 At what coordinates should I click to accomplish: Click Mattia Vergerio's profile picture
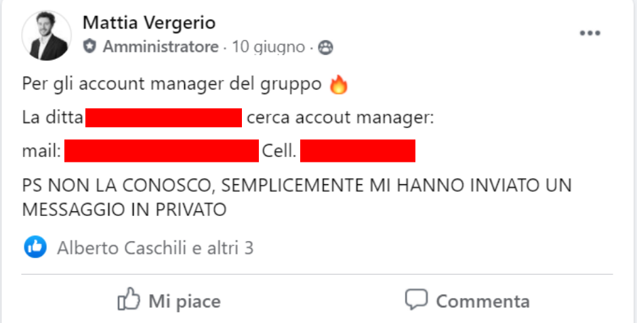pyautogui.click(x=46, y=35)
